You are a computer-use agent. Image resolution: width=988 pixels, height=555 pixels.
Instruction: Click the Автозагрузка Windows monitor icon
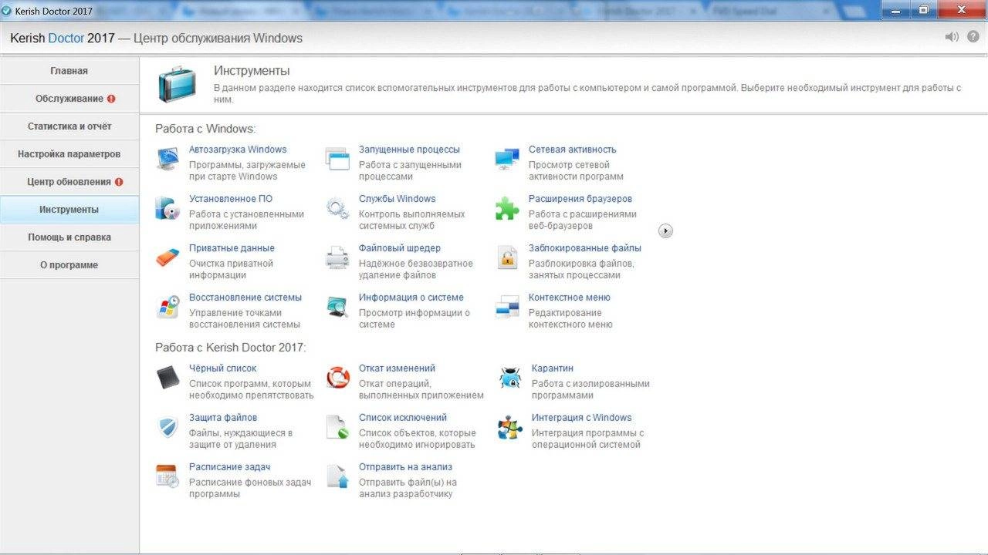(167, 159)
